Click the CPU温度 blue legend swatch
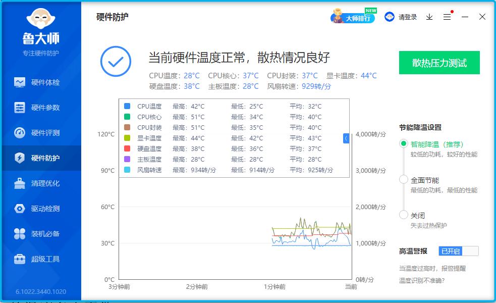The height and width of the screenshot is (303, 496). 126,106
